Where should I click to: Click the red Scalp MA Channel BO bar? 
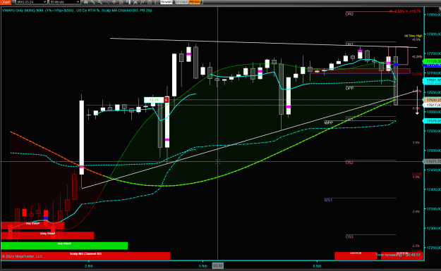(85, 256)
